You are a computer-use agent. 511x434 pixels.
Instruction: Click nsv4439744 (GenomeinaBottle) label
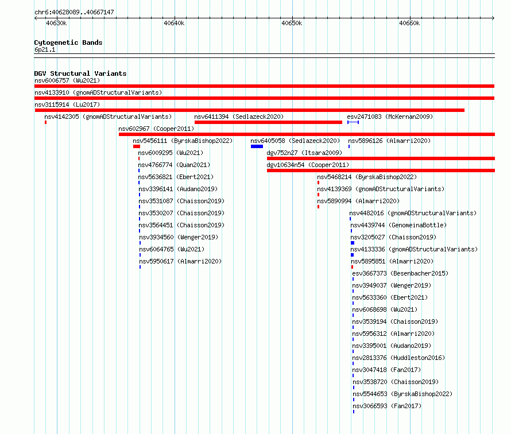pyautogui.click(x=398, y=225)
